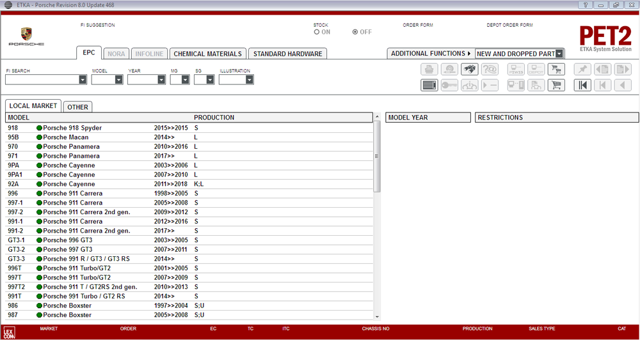Screen dimensions: 640x340
Task: Select model 92A Porsche Cayenne
Action: point(189,184)
